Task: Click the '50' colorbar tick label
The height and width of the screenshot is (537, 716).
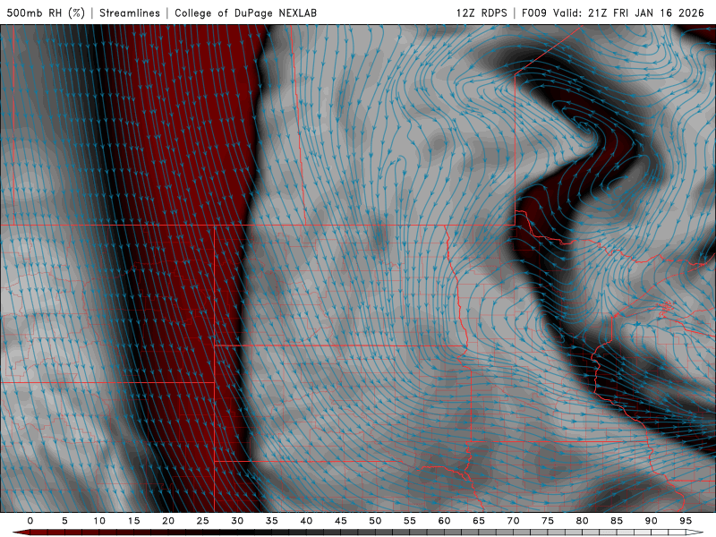Action: pos(375,521)
